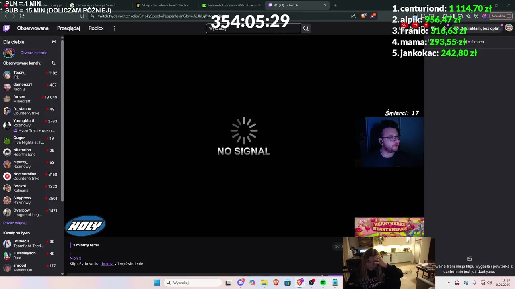Open Discord from the taskbar
Viewport: 515px width, 289px height.
click(x=241, y=283)
